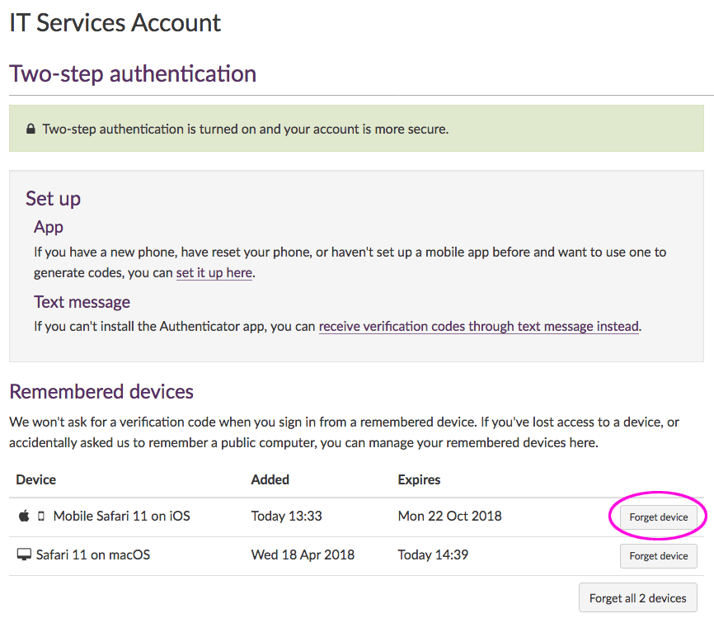Forget the Mobile Safari 11 on iOS device
Image resolution: width=714 pixels, height=623 pixels.
click(x=658, y=517)
